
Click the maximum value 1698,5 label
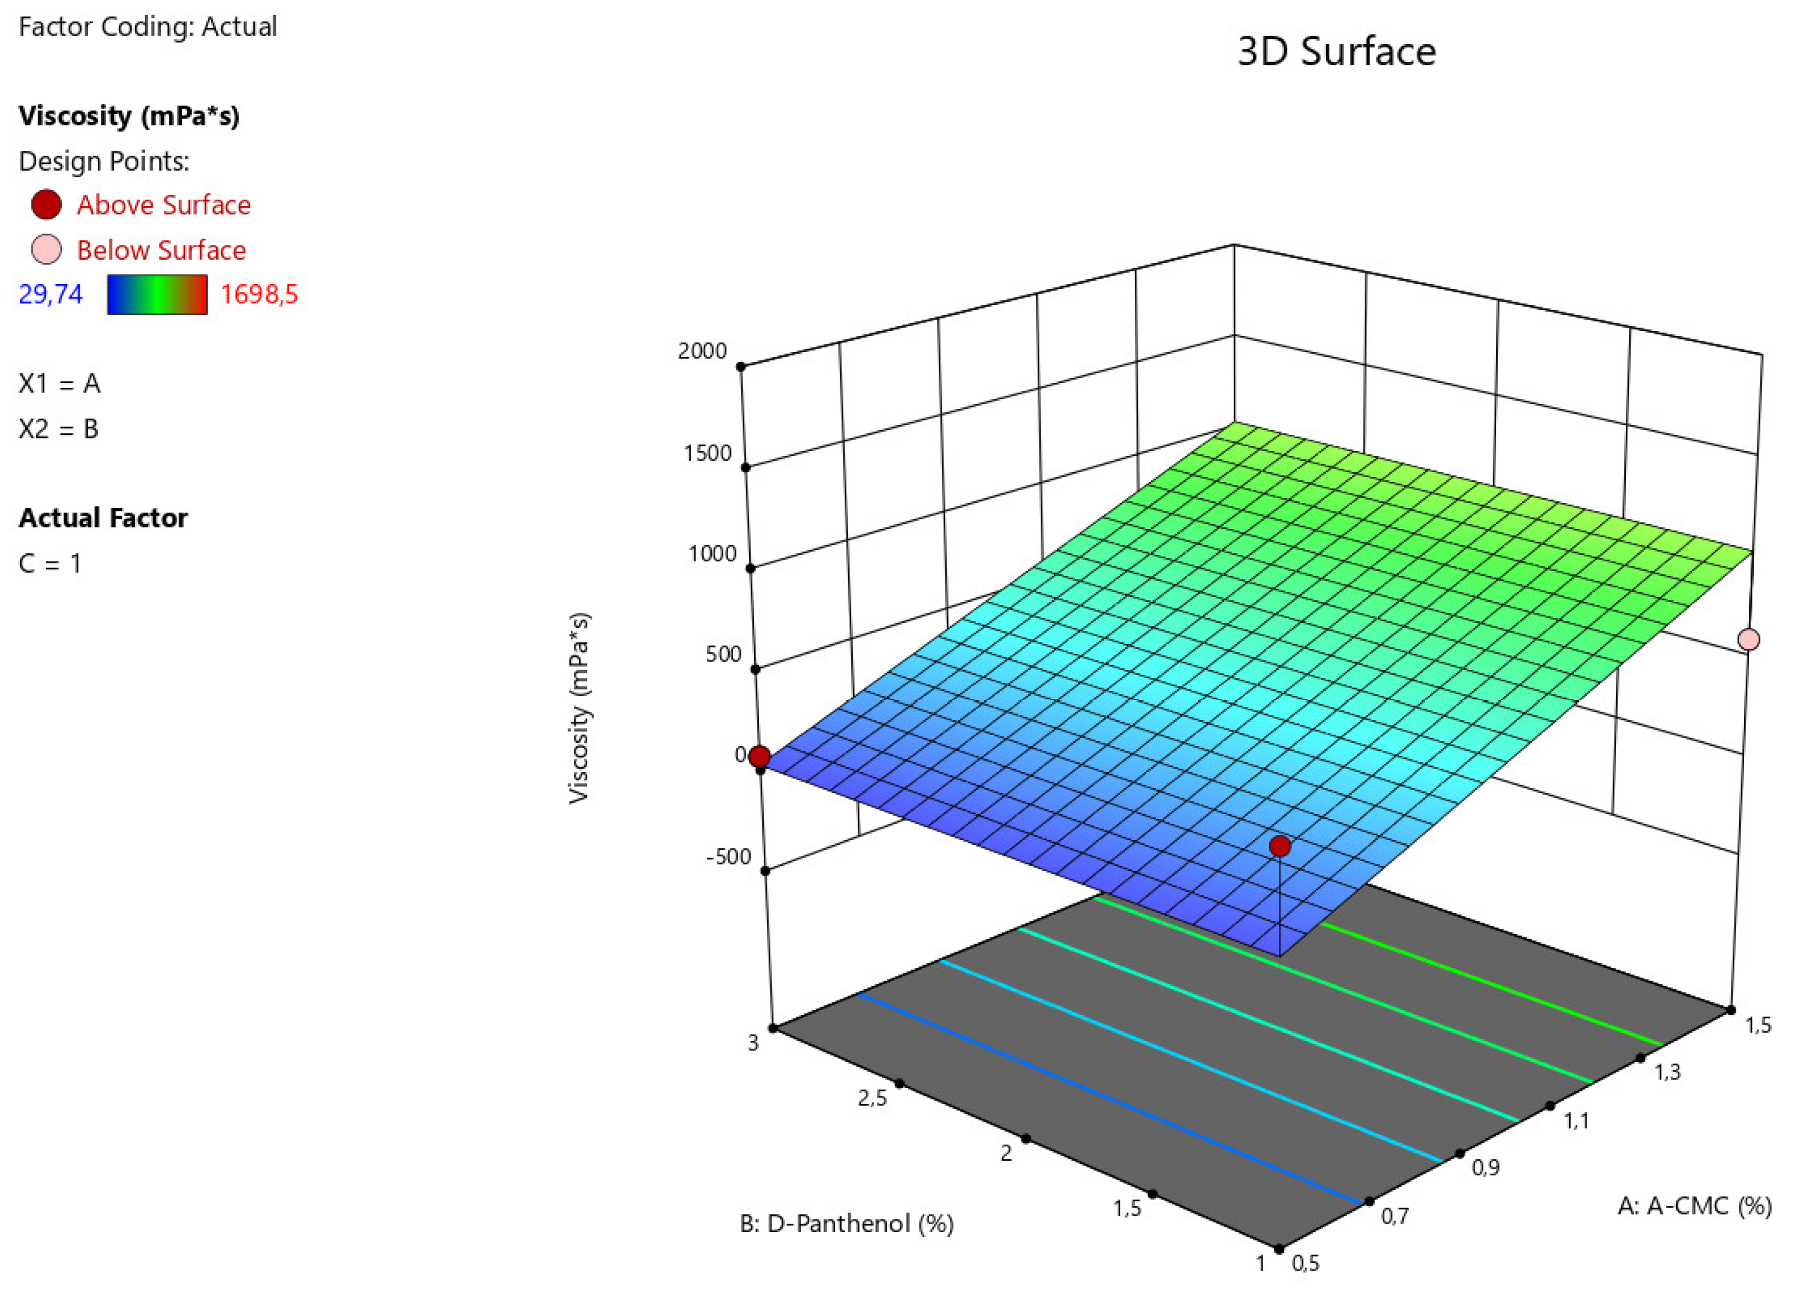(259, 294)
